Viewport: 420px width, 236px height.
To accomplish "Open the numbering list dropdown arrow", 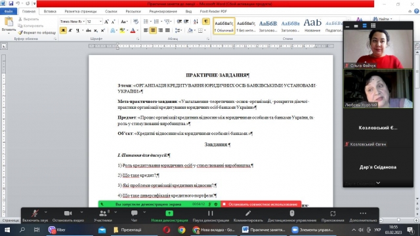I will (161, 22).
